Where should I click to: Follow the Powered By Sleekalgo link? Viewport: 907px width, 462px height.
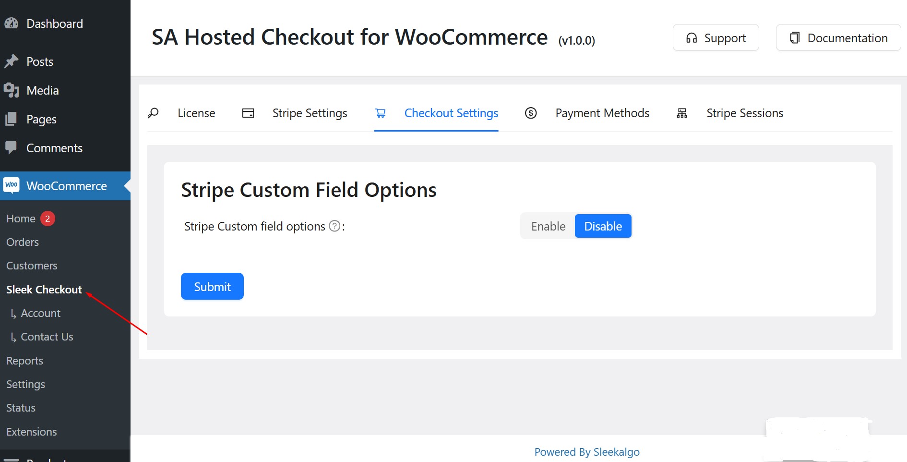tap(586, 452)
